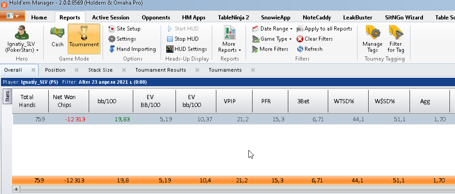This screenshot has width=455, height=194.
Task: Click Filter for Tag
Action: tap(396, 39)
